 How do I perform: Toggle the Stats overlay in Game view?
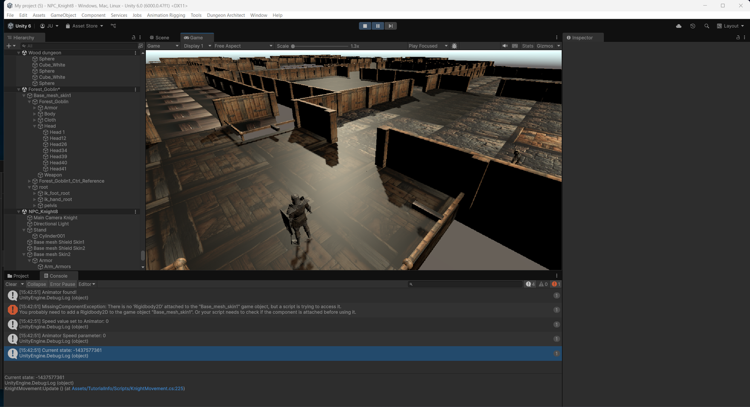[527, 46]
